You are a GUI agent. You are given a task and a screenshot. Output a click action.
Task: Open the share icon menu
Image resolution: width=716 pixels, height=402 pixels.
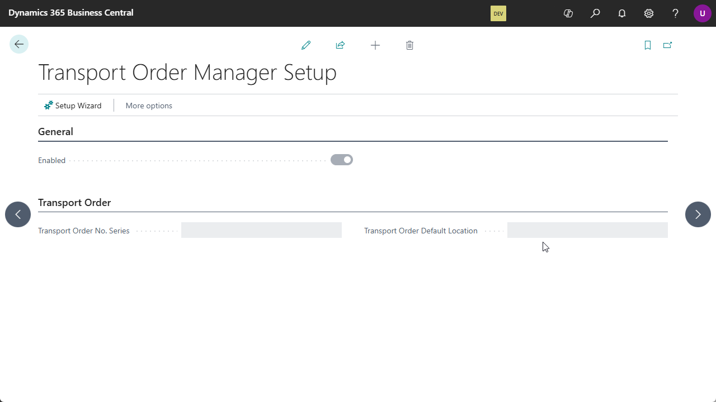coord(340,45)
